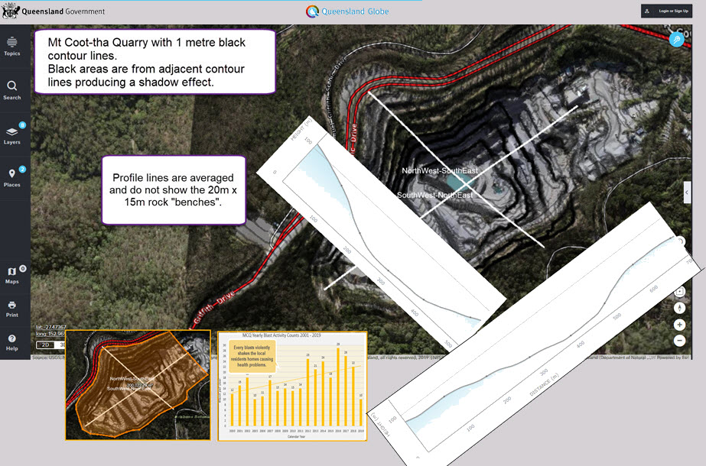The width and height of the screenshot is (706, 466).
Task: Click the NorthWest-SouthEast profile line label
Action: coord(439,170)
